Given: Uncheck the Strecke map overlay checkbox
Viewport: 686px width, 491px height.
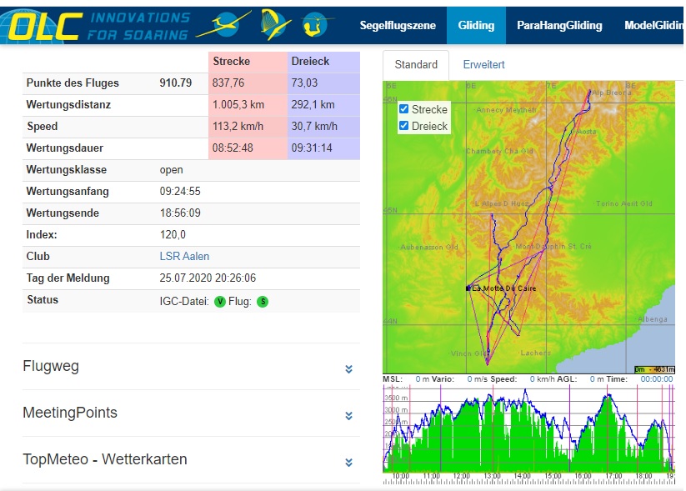Looking at the screenshot, I should click(x=404, y=109).
